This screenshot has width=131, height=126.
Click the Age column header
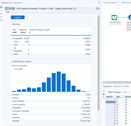(x=120, y=97)
